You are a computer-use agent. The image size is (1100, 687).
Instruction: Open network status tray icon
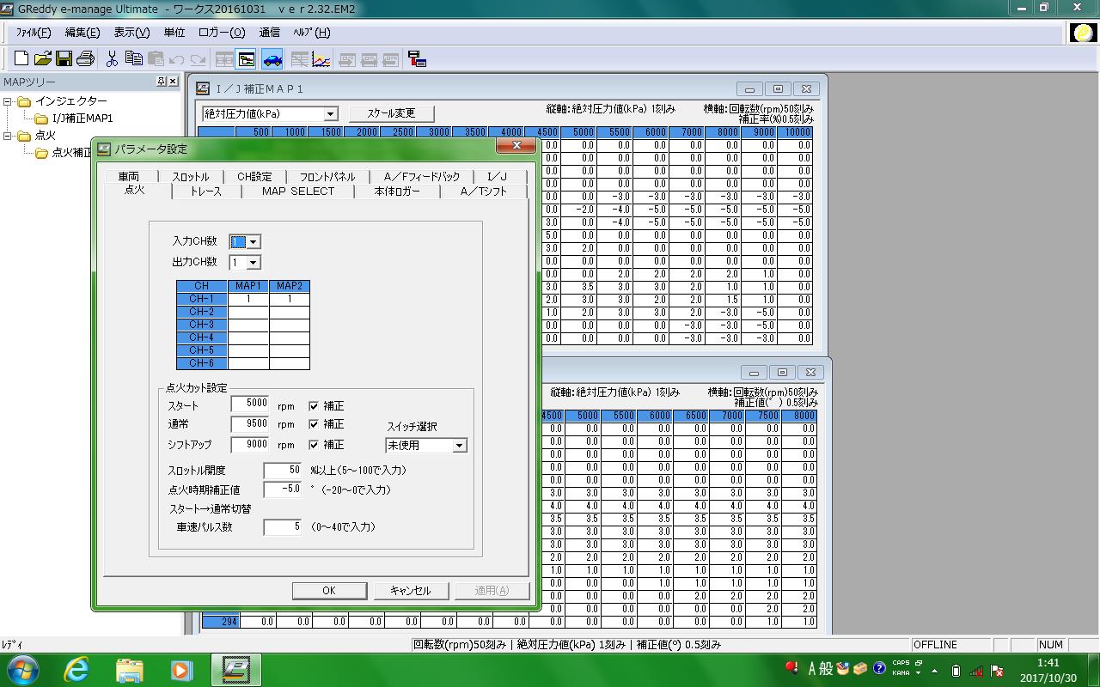click(977, 670)
